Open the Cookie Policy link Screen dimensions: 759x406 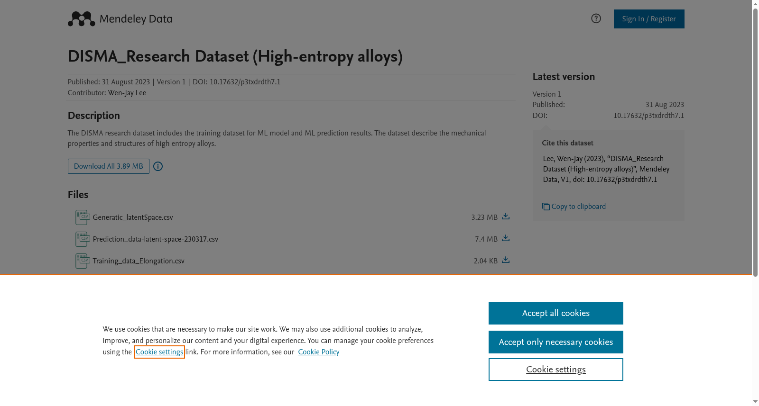coord(319,352)
